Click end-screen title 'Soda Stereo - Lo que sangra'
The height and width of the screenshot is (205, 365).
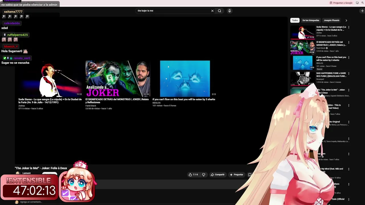click(50, 101)
